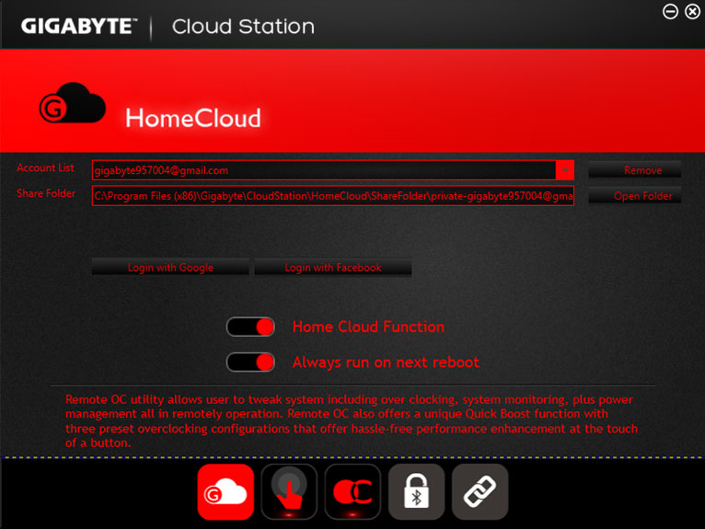Click the 'Share Folder' label
This screenshot has height=529, width=705.
46,193
